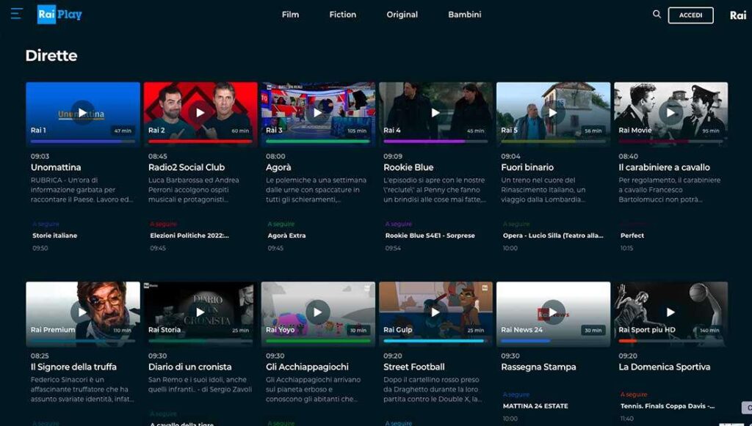This screenshot has height=426, width=752.
Task: Click the Rai 1 blue progress bar
Action: (82, 142)
